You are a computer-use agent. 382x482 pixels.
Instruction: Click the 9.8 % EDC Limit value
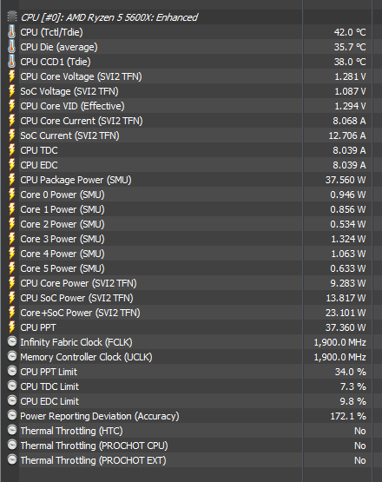click(353, 401)
